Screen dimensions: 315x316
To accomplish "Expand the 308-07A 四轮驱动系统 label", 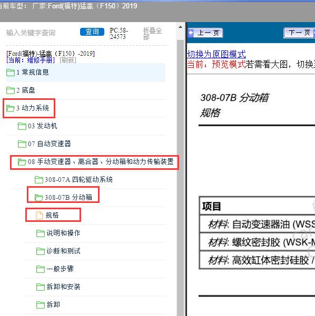I will (x=79, y=180).
